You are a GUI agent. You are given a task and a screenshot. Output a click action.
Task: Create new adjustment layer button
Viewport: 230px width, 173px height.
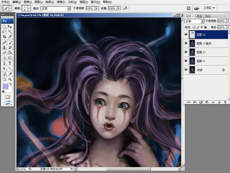tap(207, 102)
